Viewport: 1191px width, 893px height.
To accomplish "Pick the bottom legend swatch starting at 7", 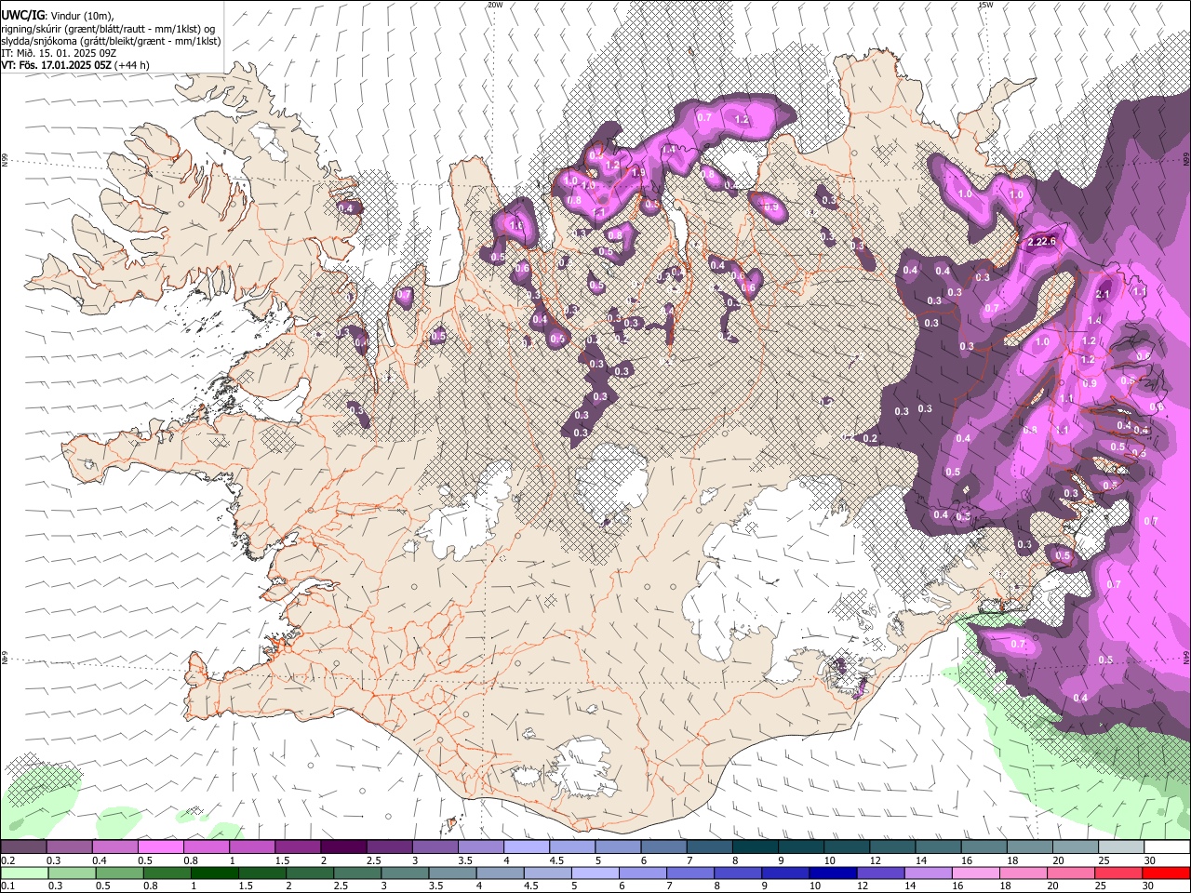I will [x=690, y=873].
